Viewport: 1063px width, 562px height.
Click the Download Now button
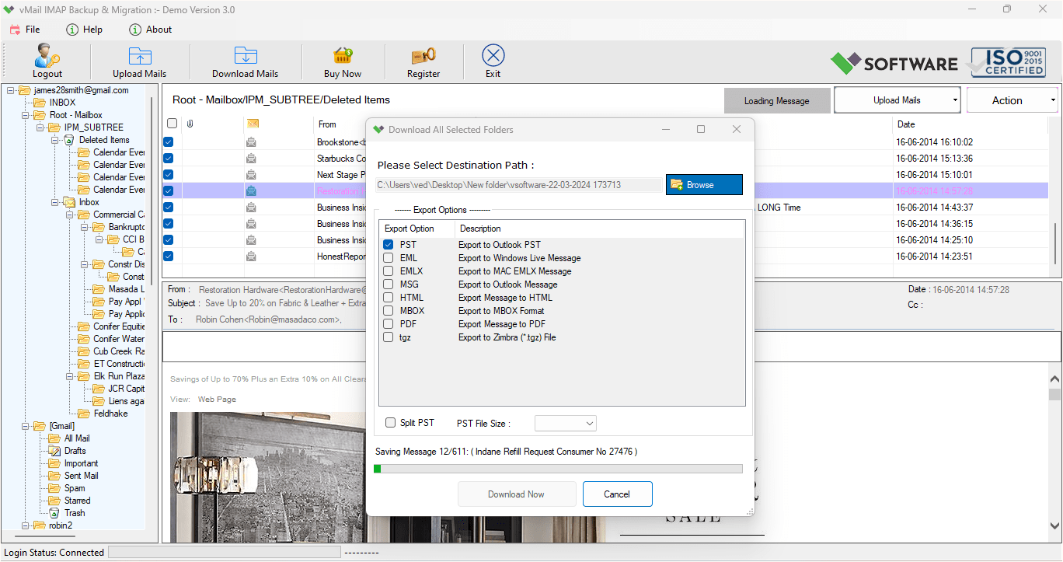[517, 494]
